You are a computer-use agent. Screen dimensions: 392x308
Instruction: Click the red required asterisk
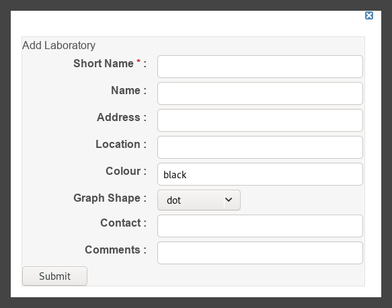(139, 62)
